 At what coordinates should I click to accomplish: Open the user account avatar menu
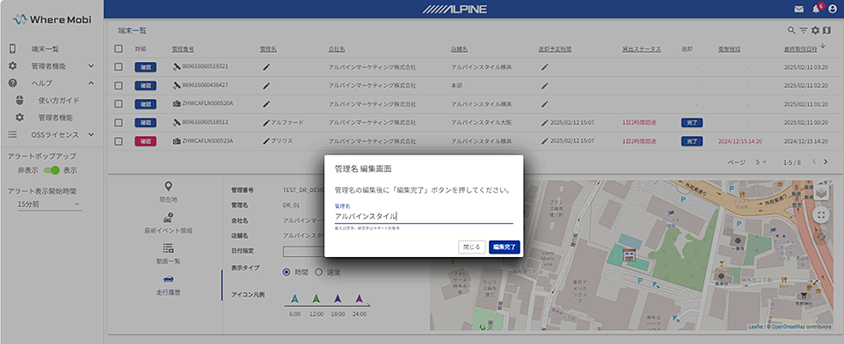(833, 9)
